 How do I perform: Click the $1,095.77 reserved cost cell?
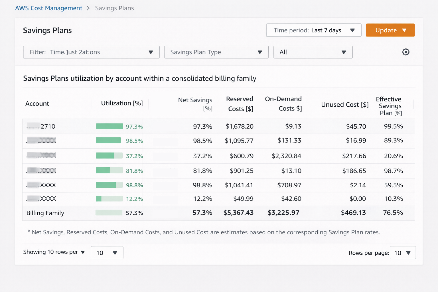point(239,141)
